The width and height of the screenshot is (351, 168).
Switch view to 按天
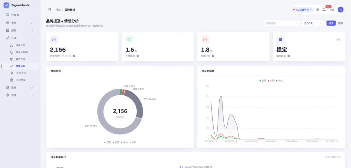[331, 23]
